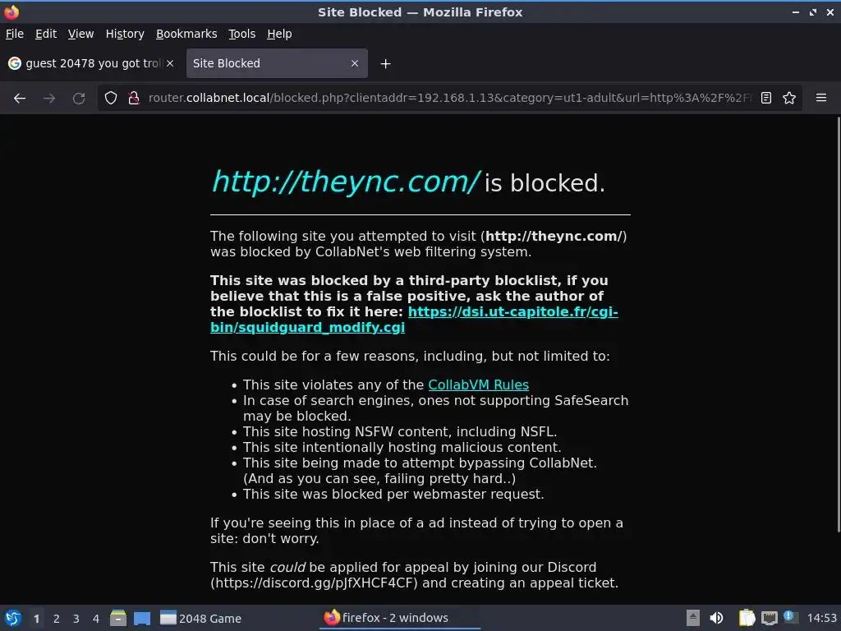This screenshot has width=841, height=631.
Task: Close the Site Blocked tab
Action: tap(355, 63)
